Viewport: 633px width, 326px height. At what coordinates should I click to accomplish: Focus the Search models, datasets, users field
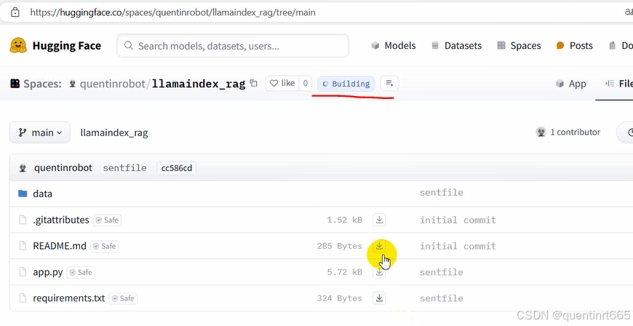(233, 46)
